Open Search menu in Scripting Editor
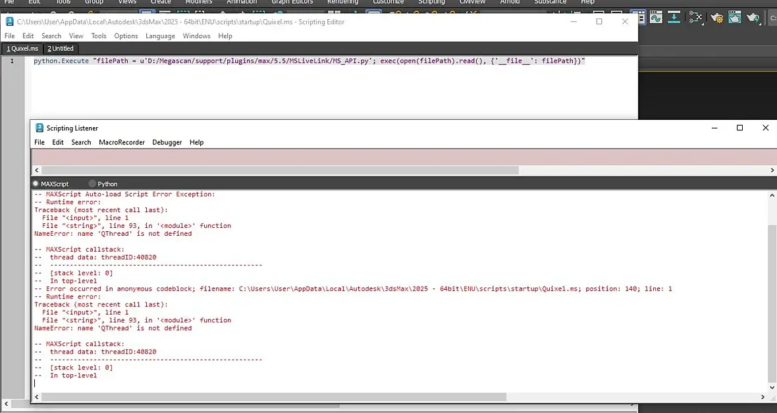Screen dimensions: 777x413 (51, 36)
